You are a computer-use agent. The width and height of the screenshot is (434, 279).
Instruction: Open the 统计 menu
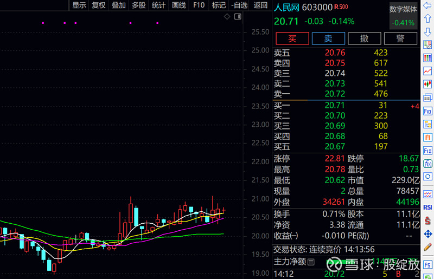click(158, 5)
